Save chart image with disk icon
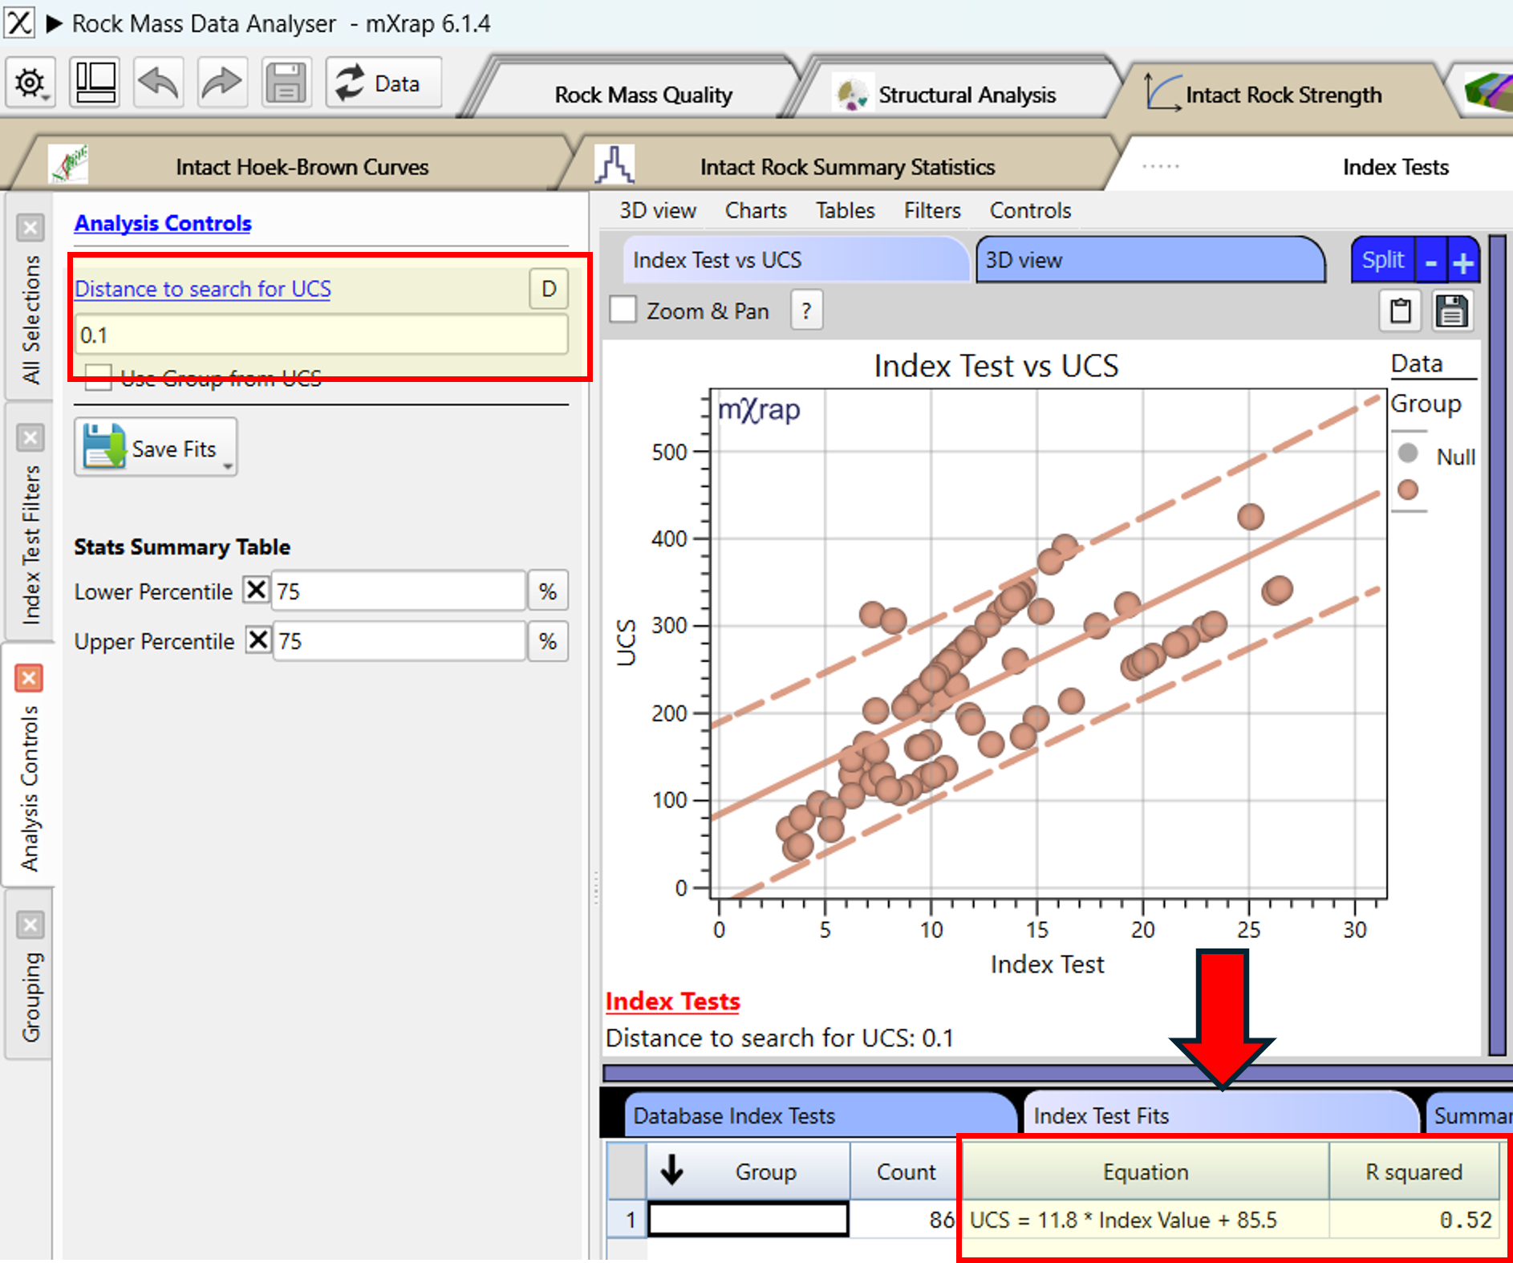Image resolution: width=1513 pixels, height=1263 pixels. (1451, 311)
